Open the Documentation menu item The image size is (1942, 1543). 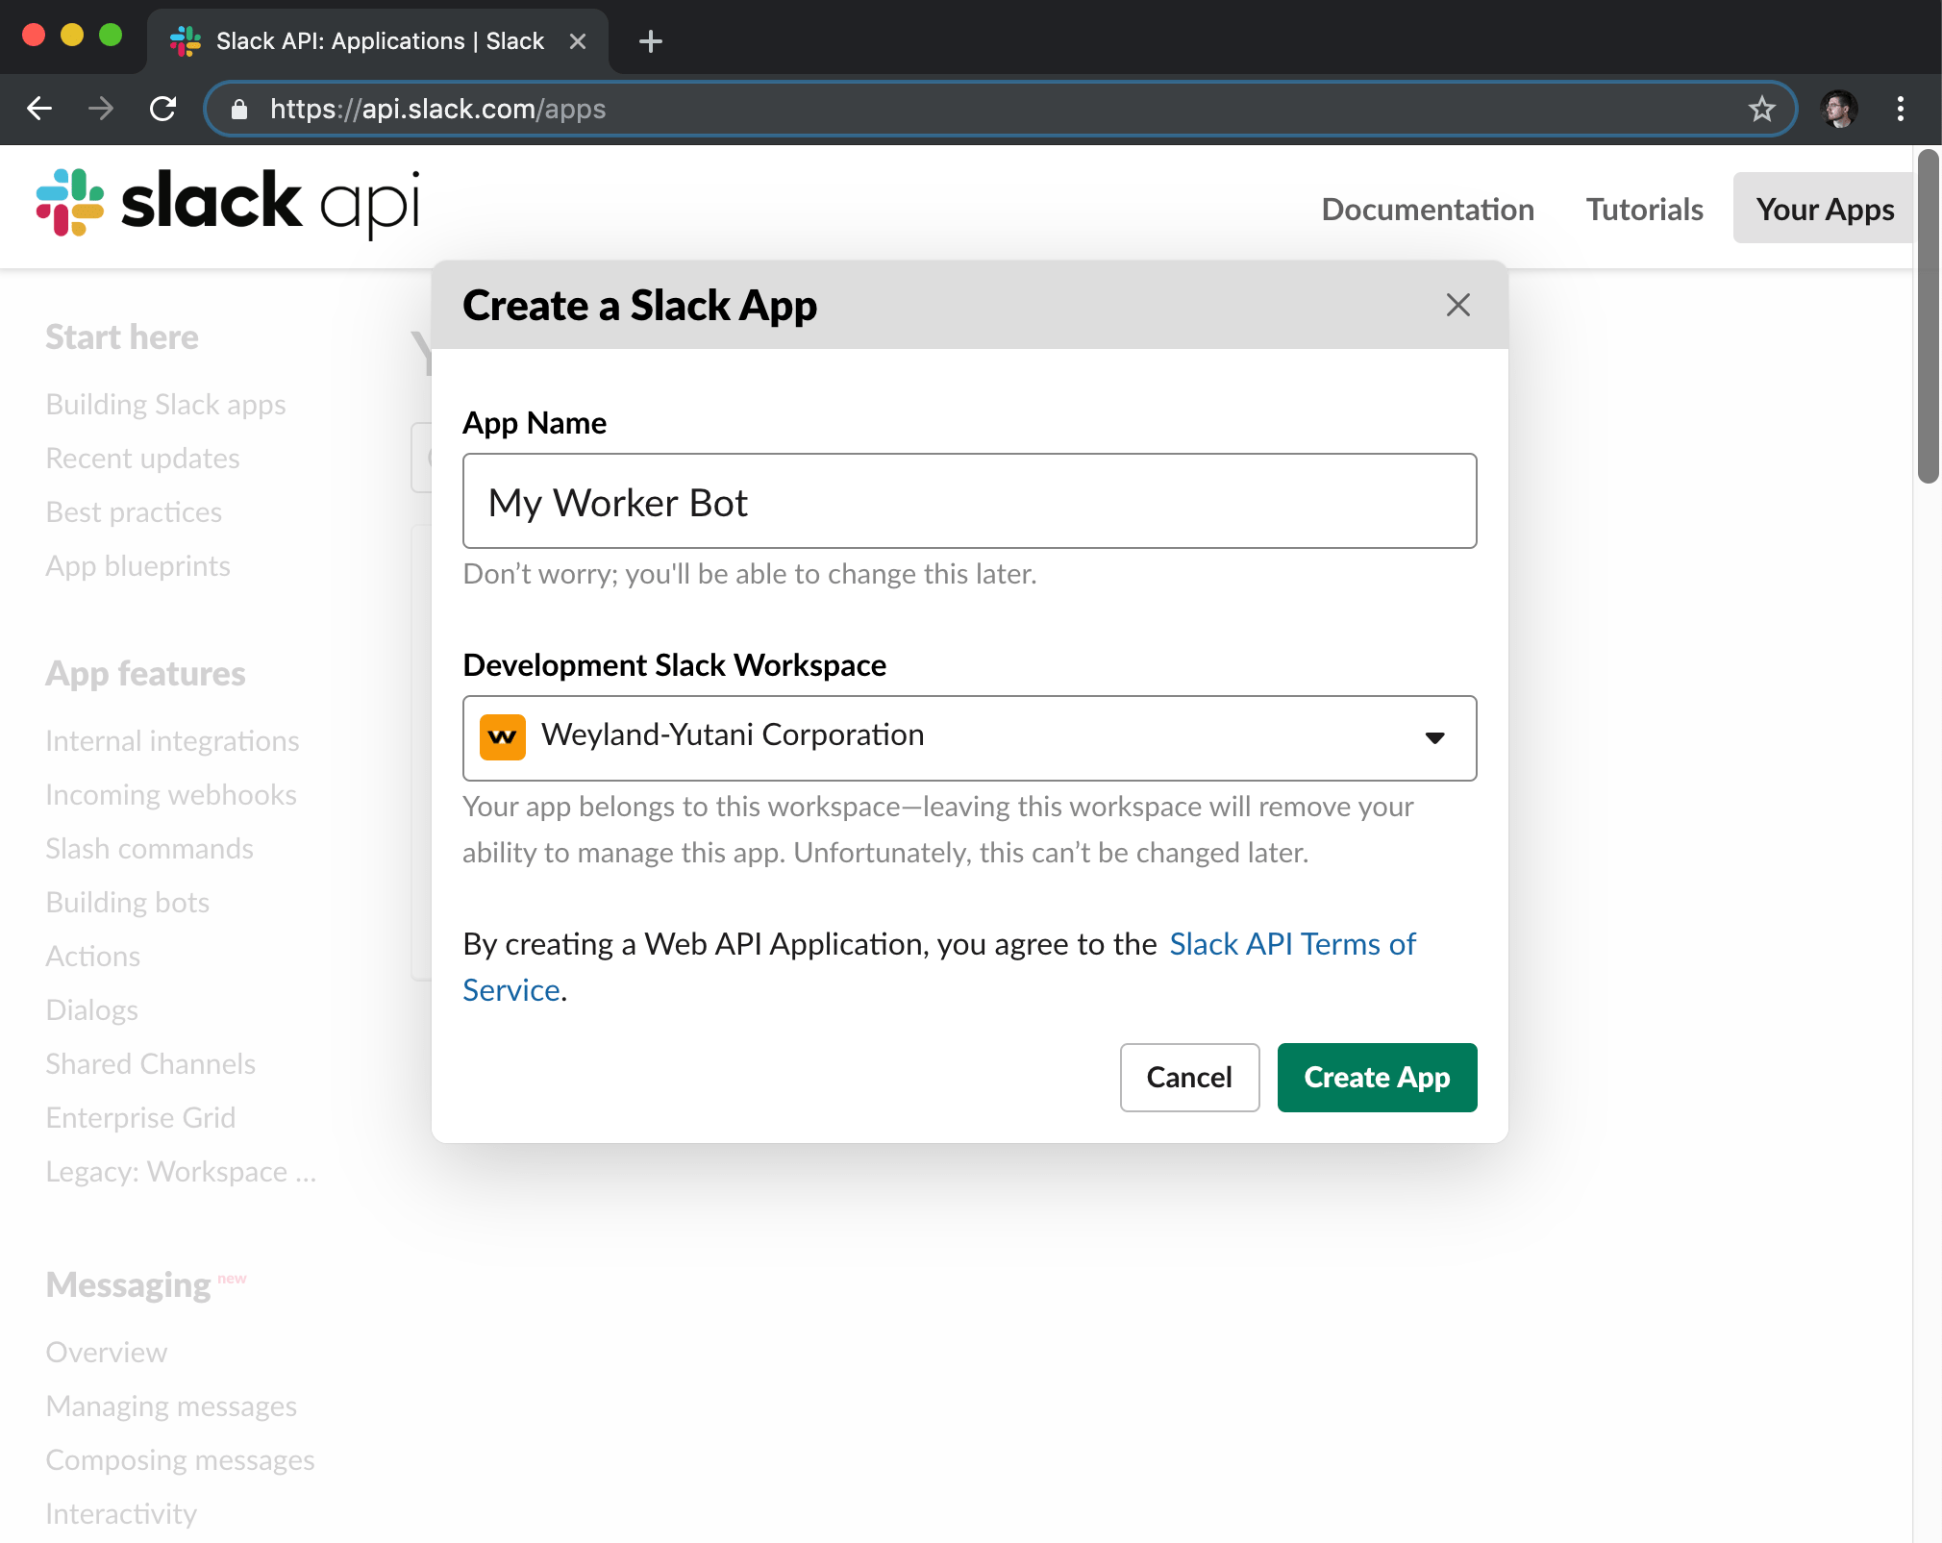click(1428, 207)
